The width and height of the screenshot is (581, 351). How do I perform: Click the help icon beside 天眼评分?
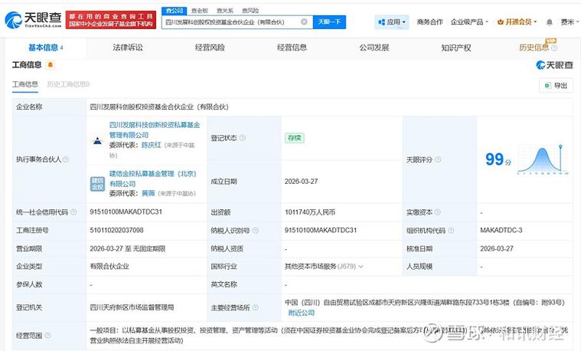[438, 159]
